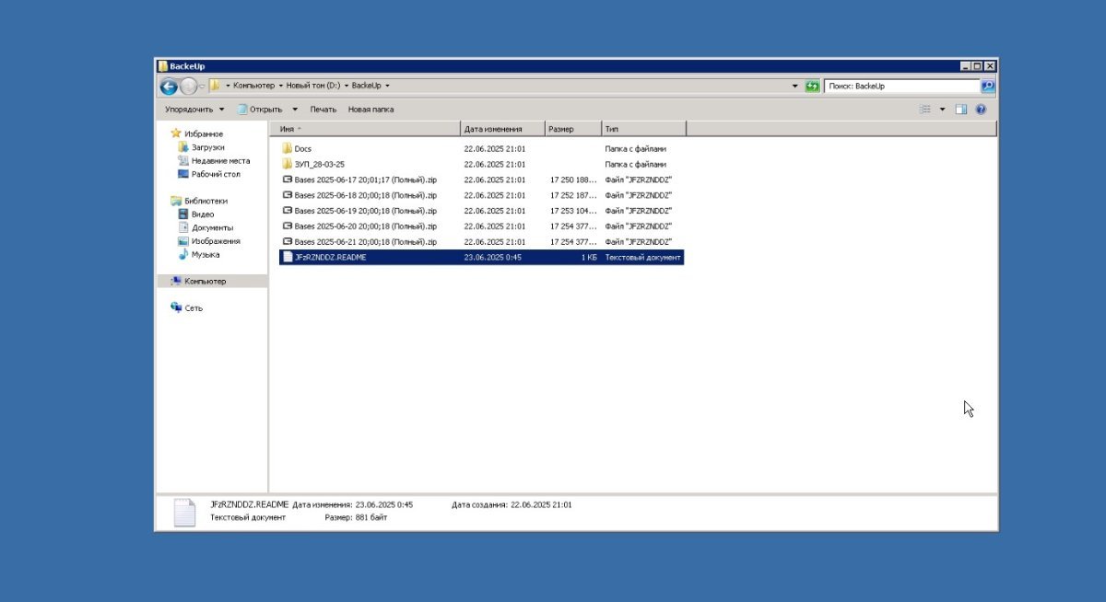
Task: Open the view options dropdown arrow
Action: pos(942,110)
